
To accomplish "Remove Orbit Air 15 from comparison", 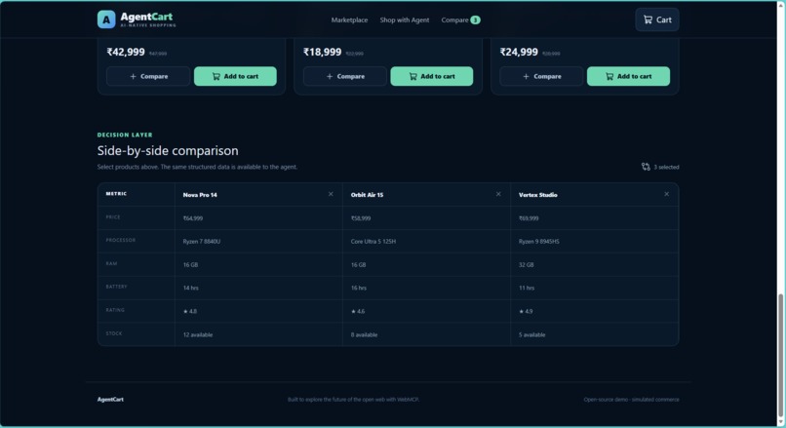I will 498,194.
